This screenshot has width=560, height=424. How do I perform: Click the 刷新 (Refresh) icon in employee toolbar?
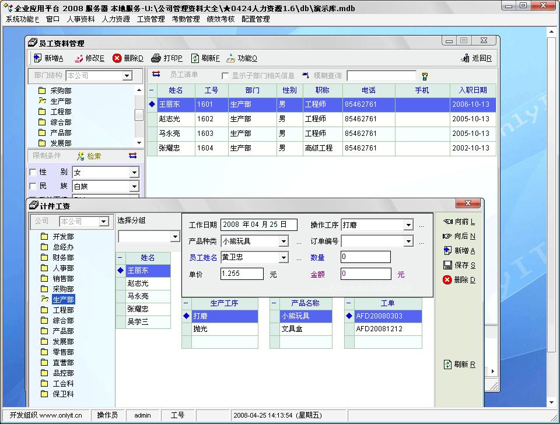[195, 58]
